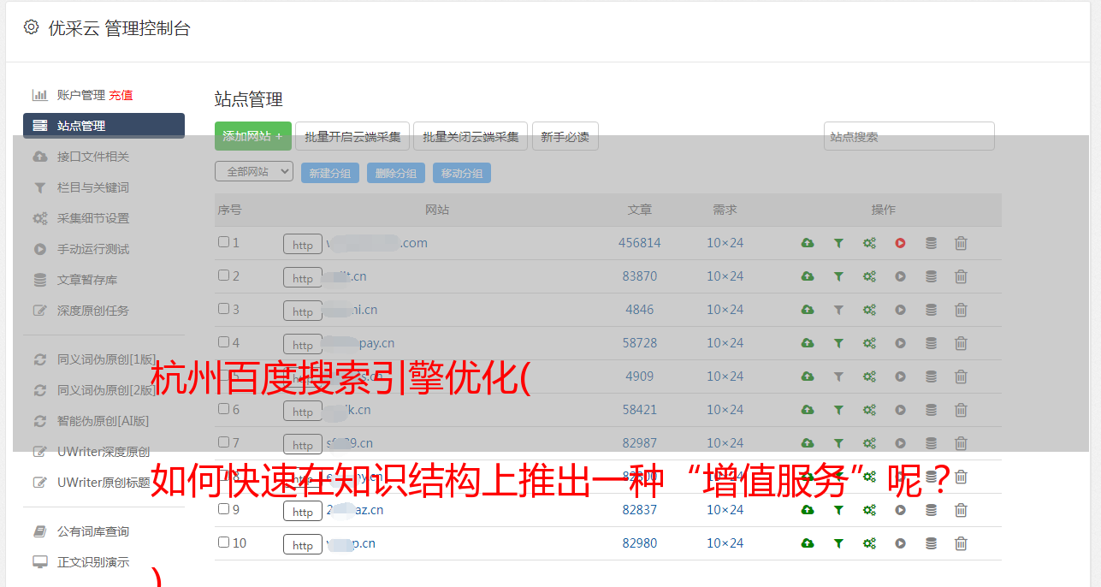The height and width of the screenshot is (587, 1101).
Task: Open cloud upload icon for row 1
Action: 807,243
